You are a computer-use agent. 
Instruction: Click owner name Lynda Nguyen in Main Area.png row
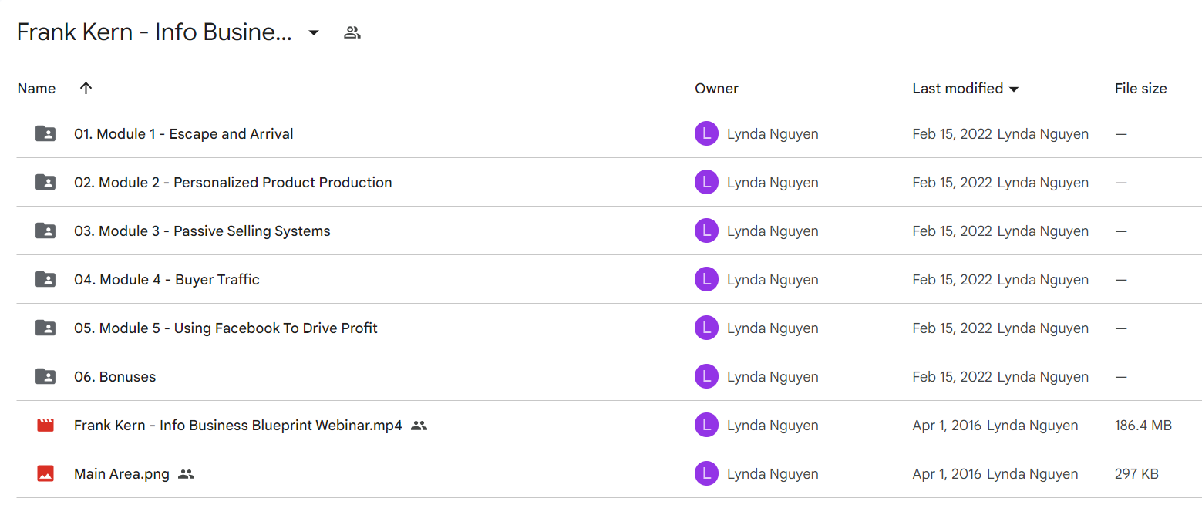[x=773, y=474]
